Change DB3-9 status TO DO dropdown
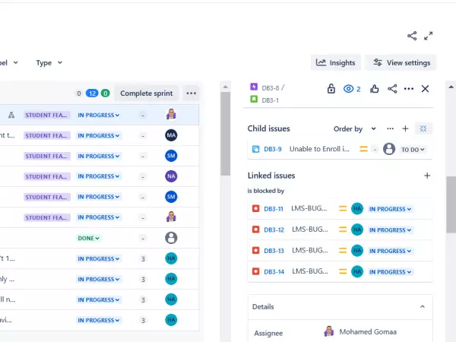 tap(413, 150)
